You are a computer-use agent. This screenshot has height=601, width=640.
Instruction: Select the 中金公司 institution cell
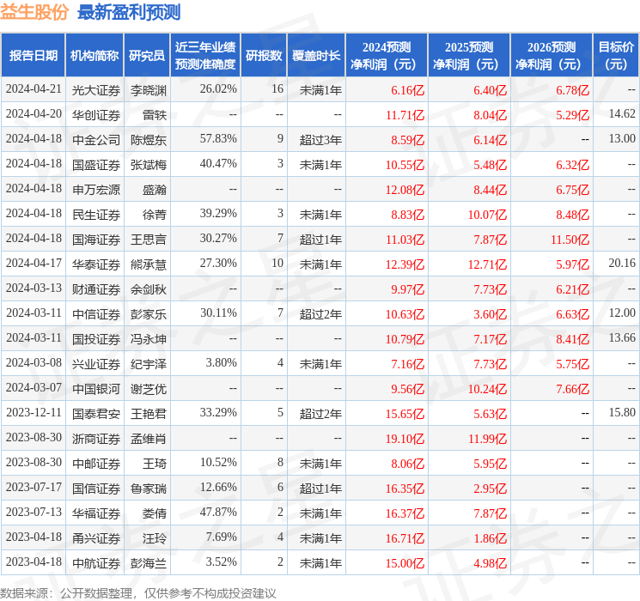96,140
